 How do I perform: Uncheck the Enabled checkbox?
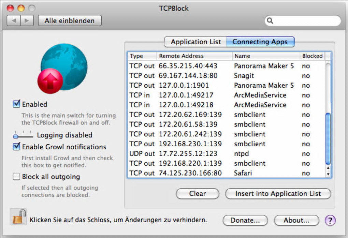[16, 104]
